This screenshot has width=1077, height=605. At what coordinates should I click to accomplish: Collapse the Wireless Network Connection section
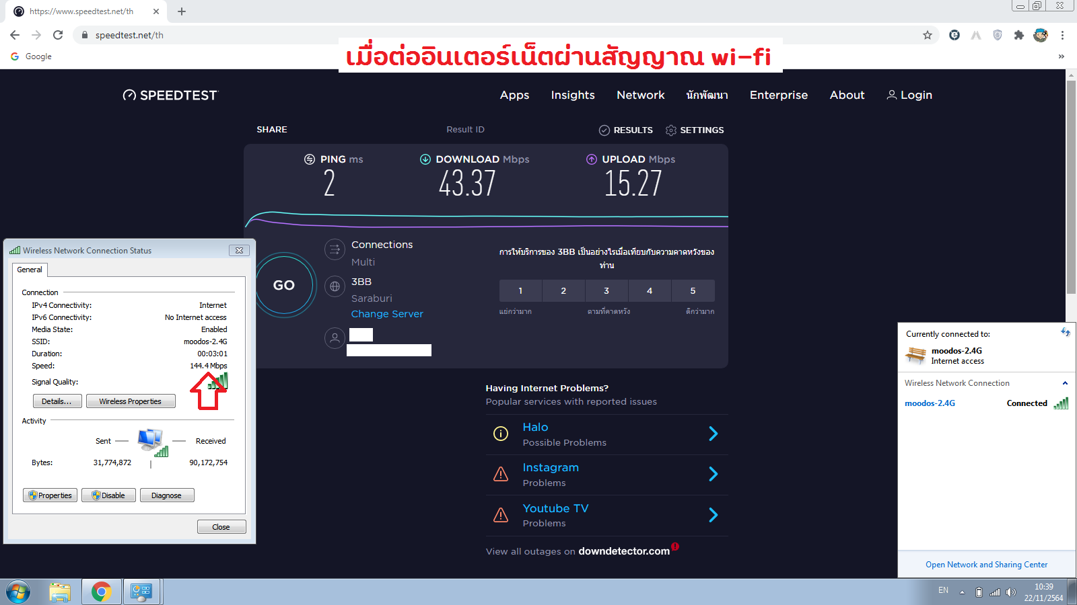[x=1065, y=383]
